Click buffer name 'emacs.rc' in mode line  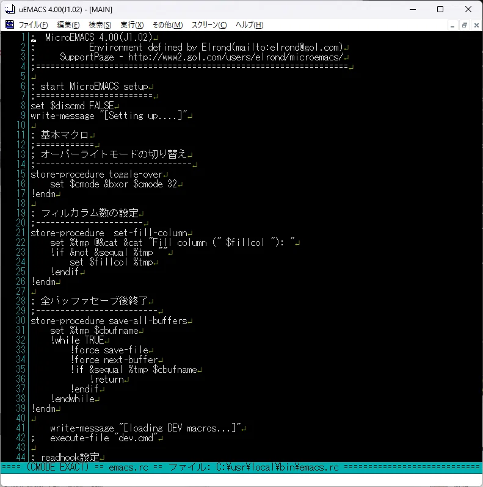pyautogui.click(x=128, y=467)
